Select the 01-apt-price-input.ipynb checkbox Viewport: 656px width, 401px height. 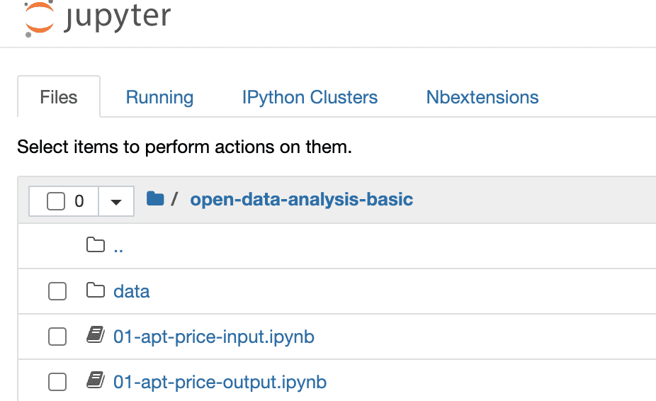click(57, 337)
